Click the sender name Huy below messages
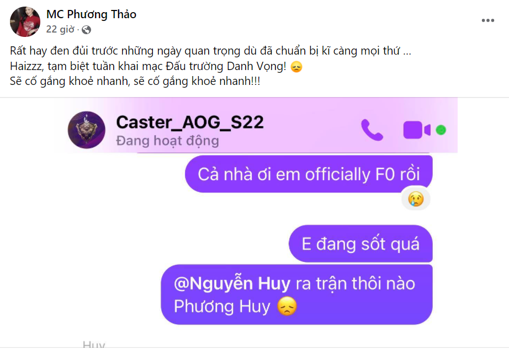The image size is (509, 349). [x=94, y=344]
